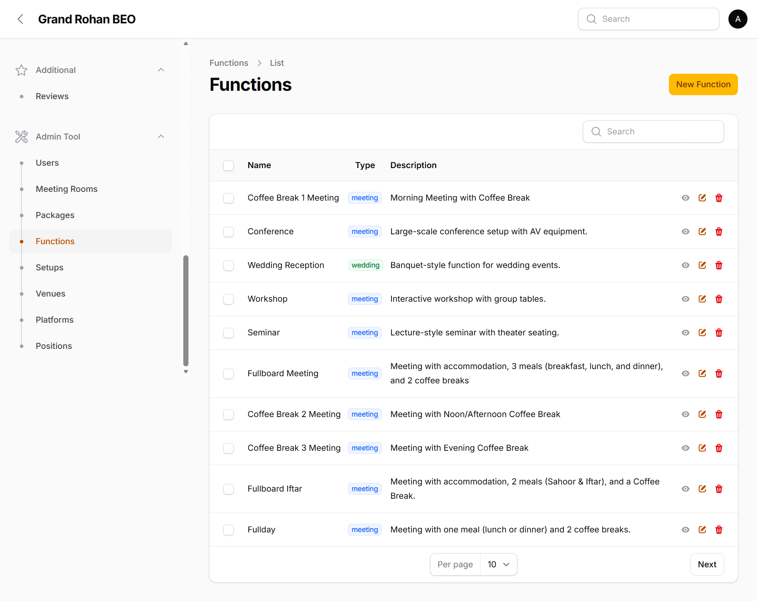Toggle the select-all checkbox in table header
This screenshot has width=757, height=601.
click(229, 165)
